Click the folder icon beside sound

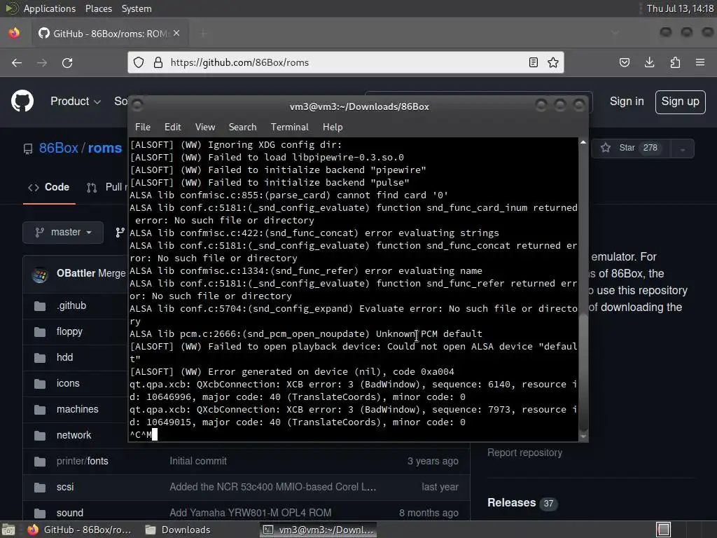click(x=40, y=513)
